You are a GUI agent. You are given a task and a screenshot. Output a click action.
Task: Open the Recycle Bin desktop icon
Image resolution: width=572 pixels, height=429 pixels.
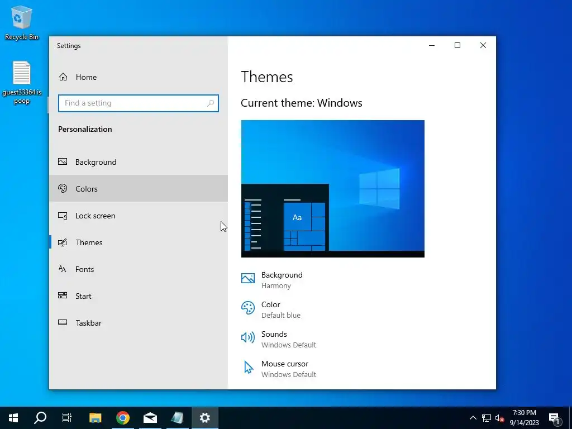22,22
